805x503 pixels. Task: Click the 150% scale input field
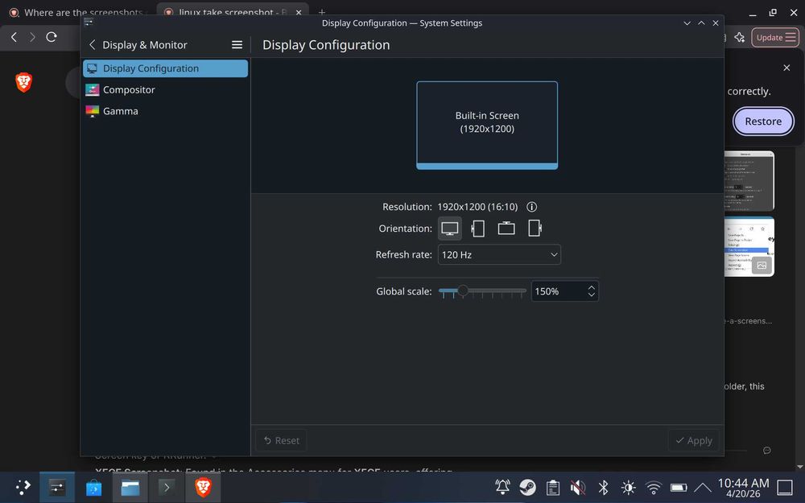(558, 291)
